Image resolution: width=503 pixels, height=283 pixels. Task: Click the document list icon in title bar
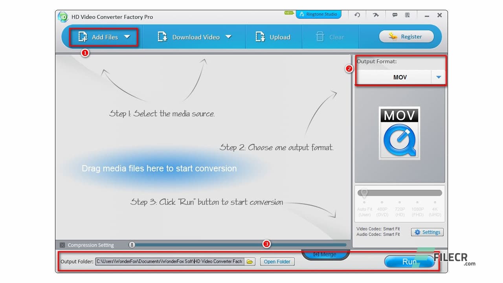click(408, 15)
